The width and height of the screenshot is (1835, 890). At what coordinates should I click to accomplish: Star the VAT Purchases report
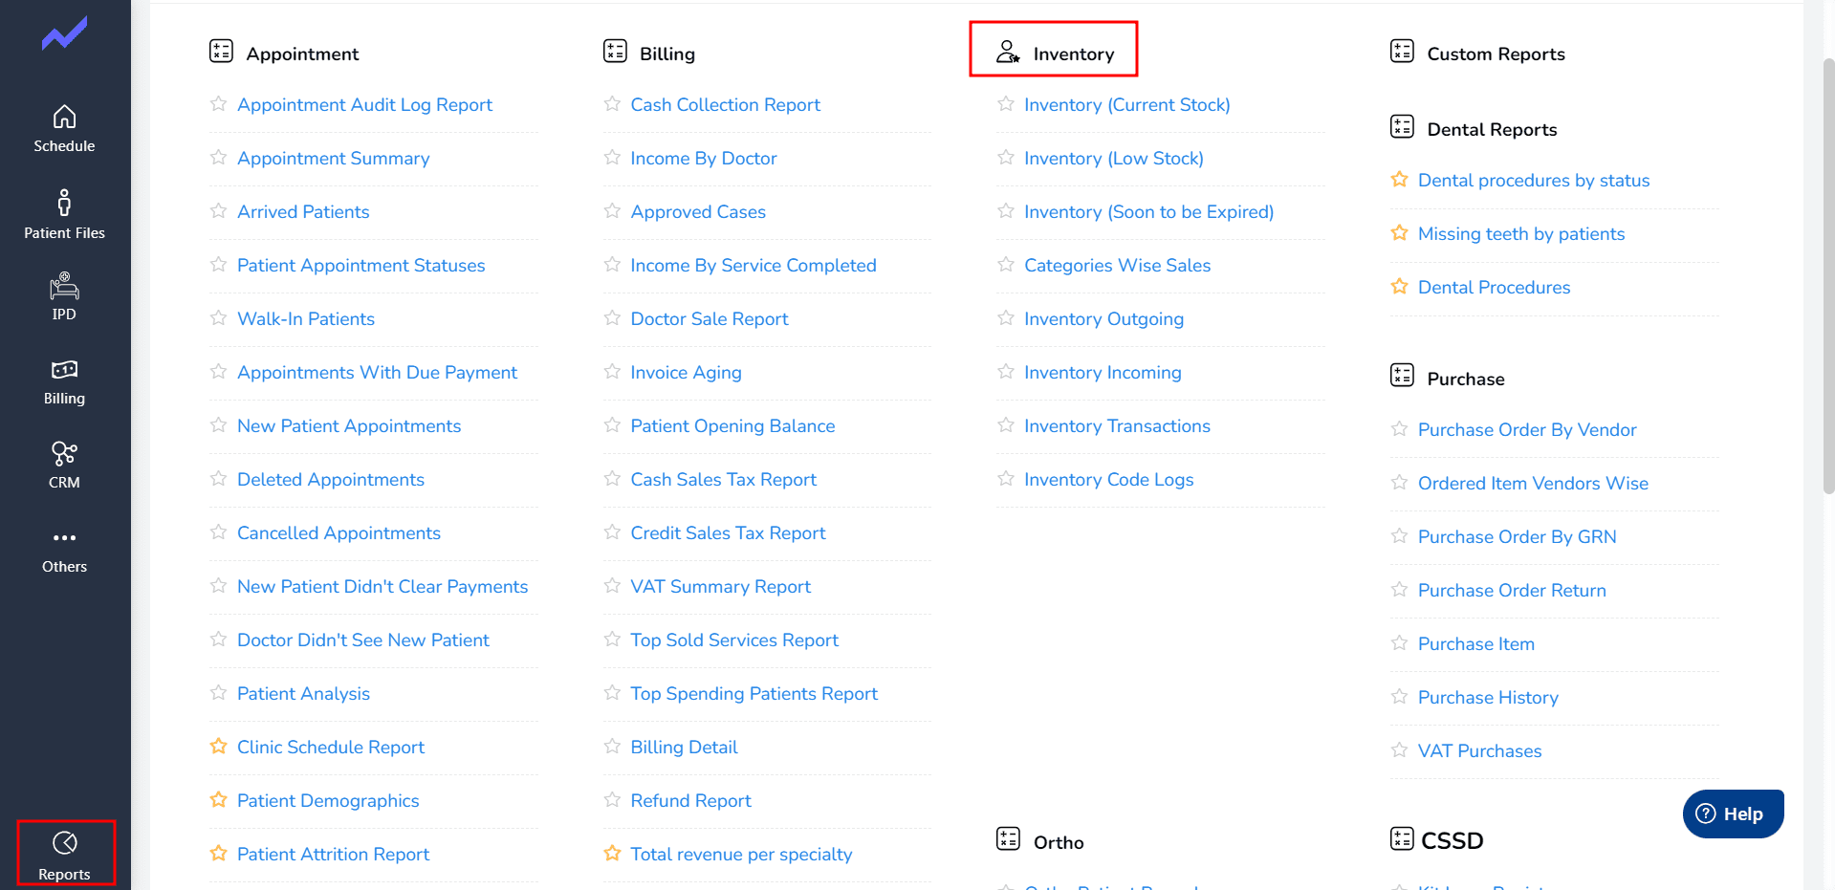1399,749
